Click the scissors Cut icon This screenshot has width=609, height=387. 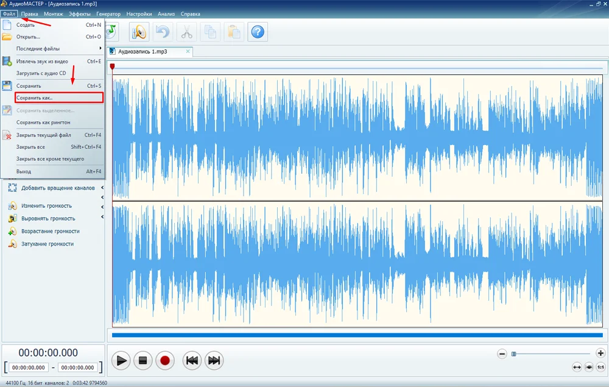click(186, 32)
